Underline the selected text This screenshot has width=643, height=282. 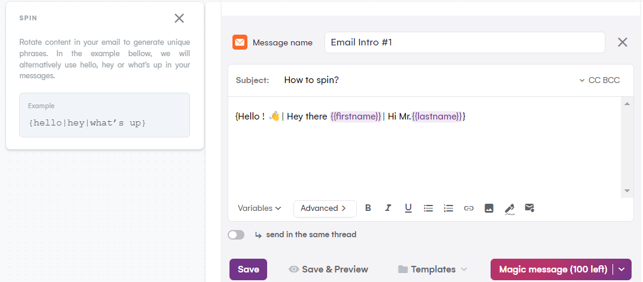pyautogui.click(x=408, y=208)
